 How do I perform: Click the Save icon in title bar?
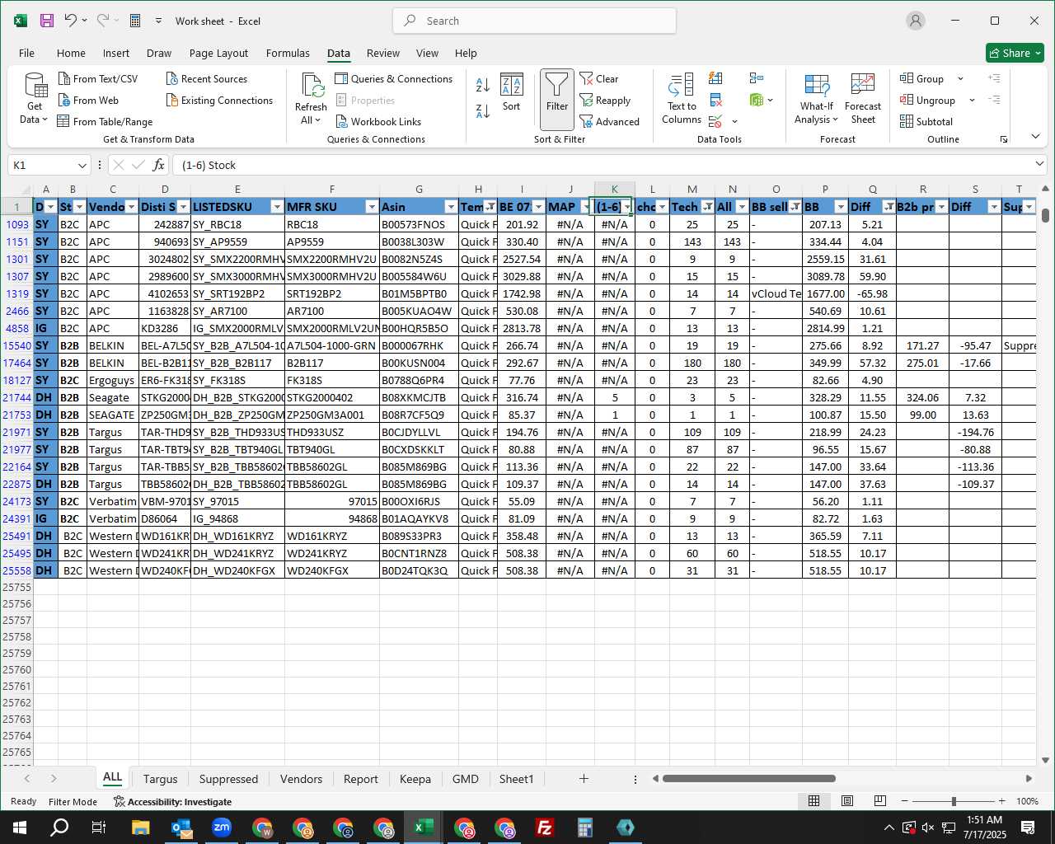47,21
